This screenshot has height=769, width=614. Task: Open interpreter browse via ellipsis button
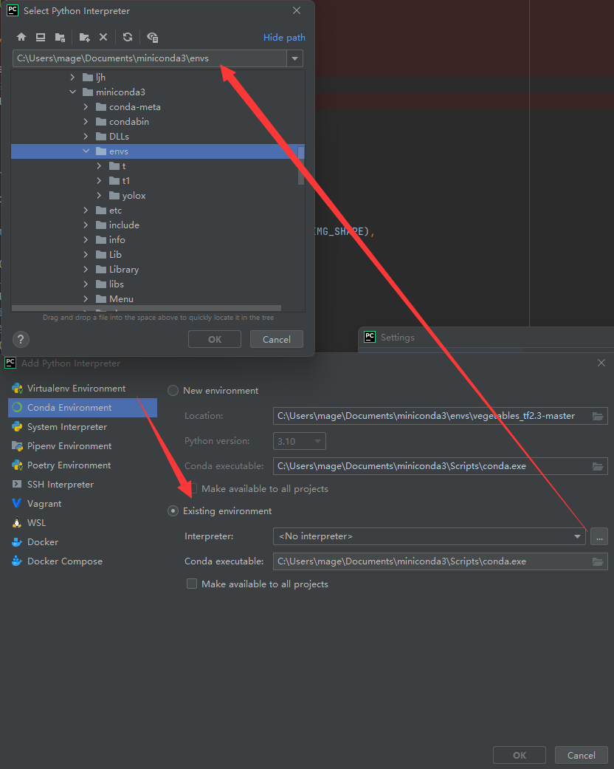(599, 536)
